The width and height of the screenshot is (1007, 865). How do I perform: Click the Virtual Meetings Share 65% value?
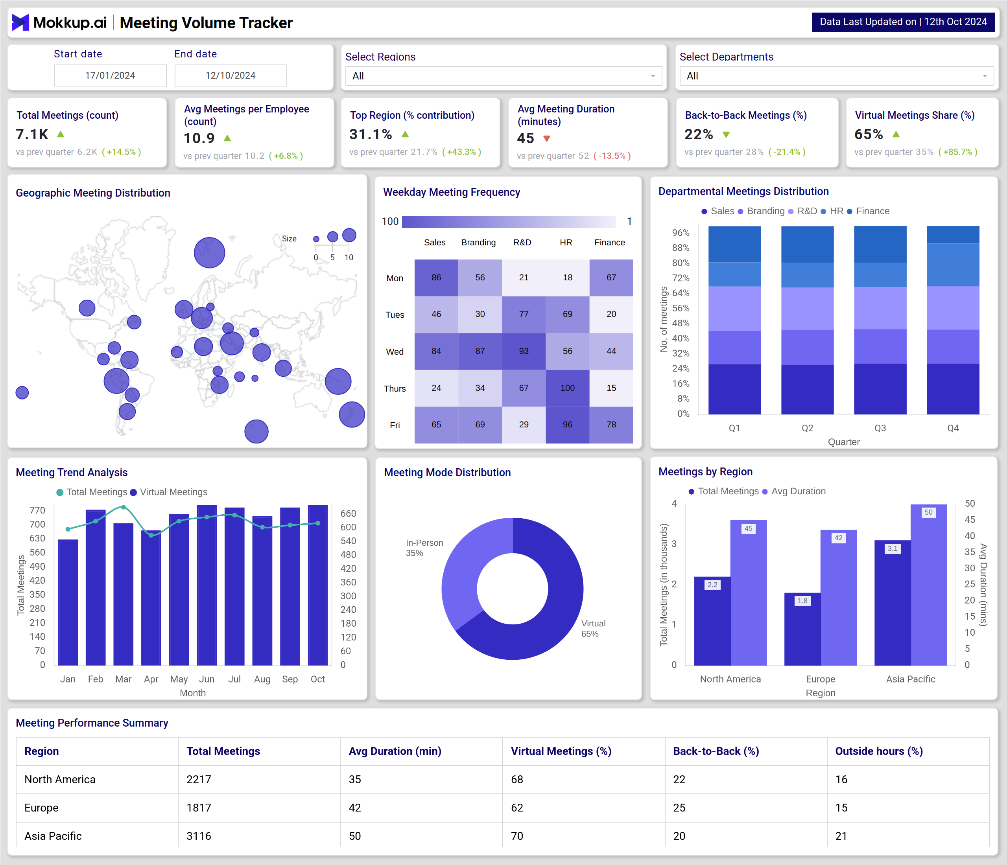click(869, 134)
